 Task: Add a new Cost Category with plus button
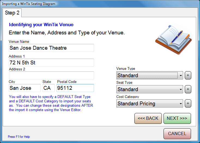[188, 103]
